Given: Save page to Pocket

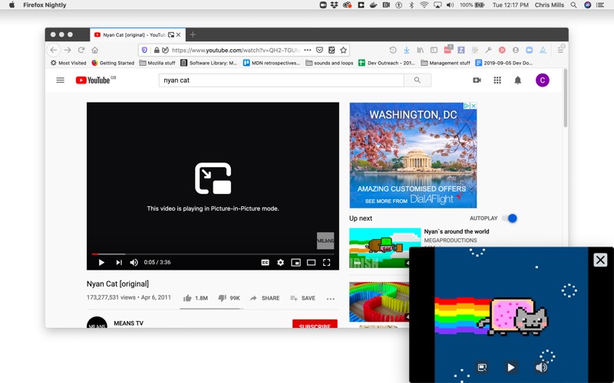Looking at the screenshot, I should point(319,50).
